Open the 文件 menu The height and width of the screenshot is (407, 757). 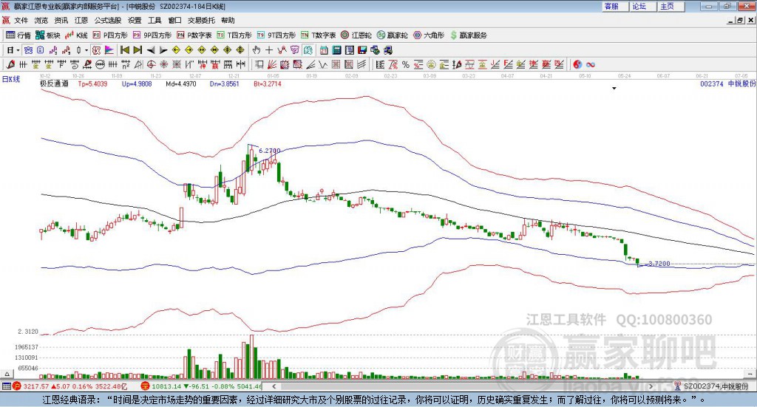[x=21, y=20]
